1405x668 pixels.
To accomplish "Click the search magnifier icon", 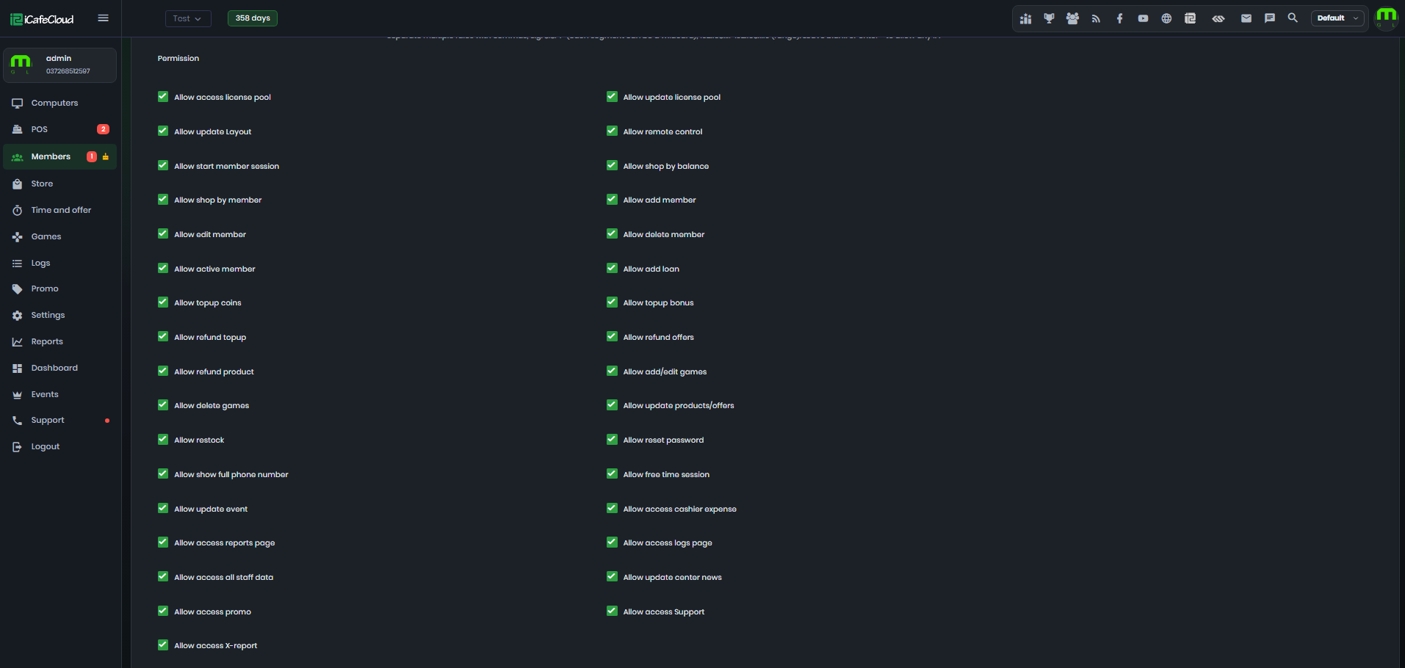I will coord(1293,18).
